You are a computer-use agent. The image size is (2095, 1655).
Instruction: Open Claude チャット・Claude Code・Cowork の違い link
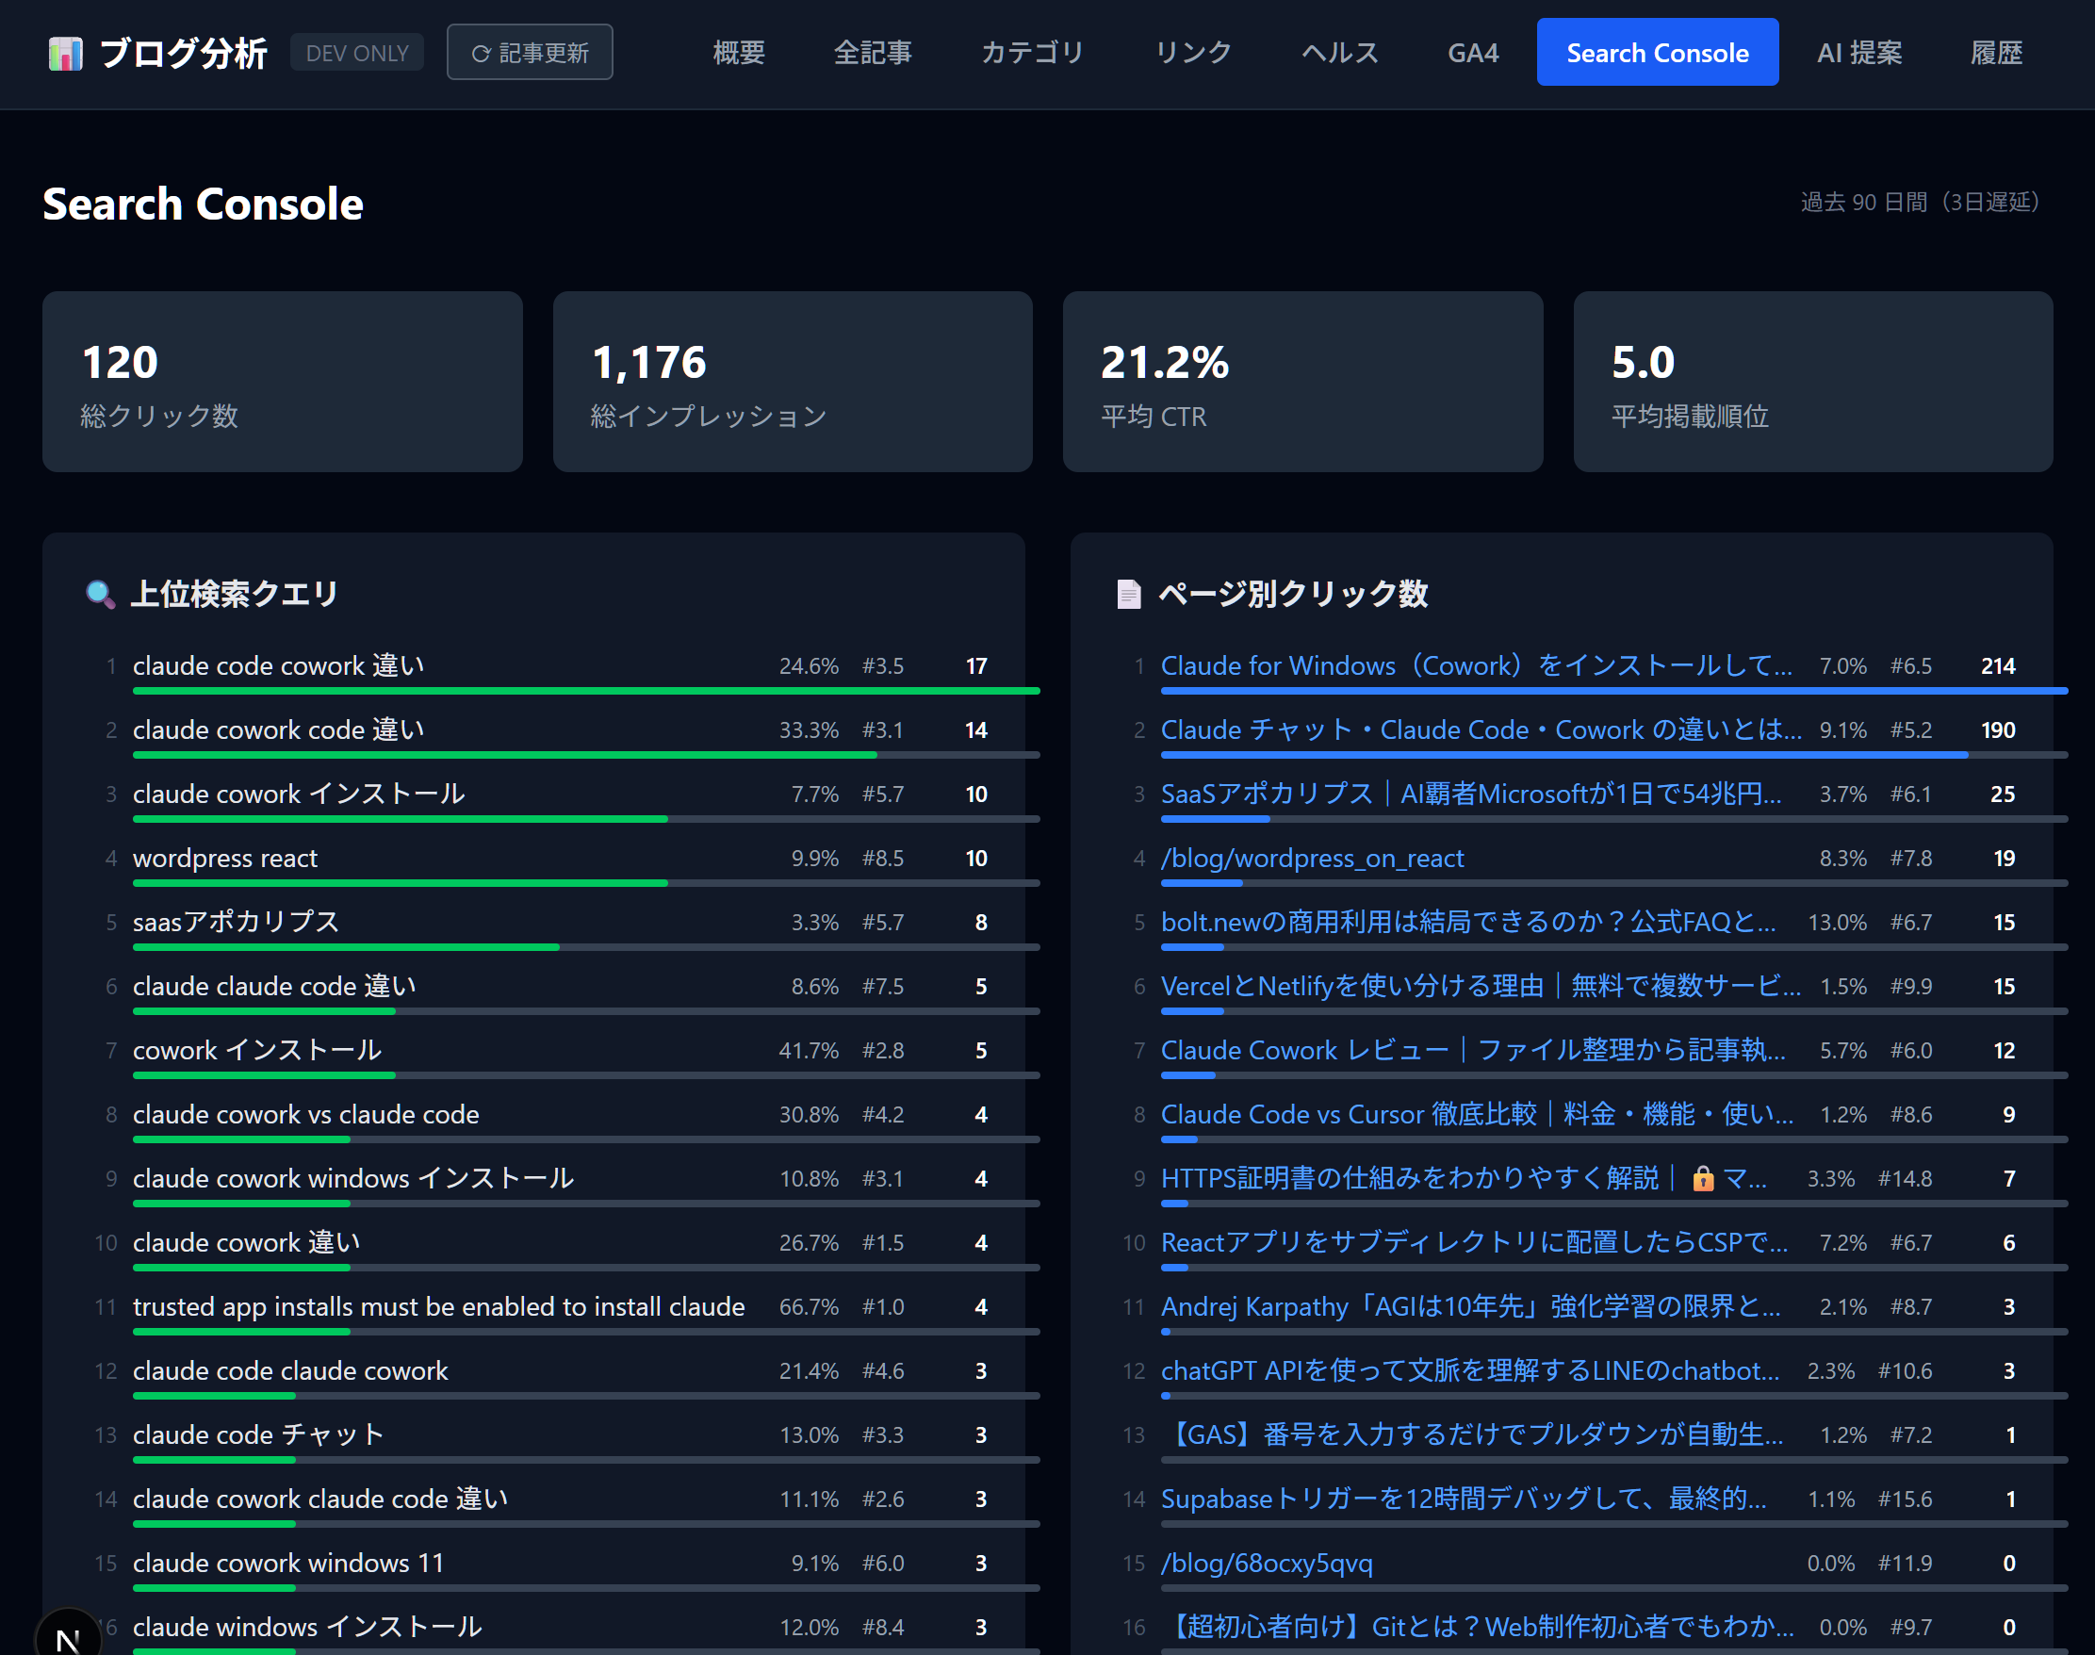1481,729
